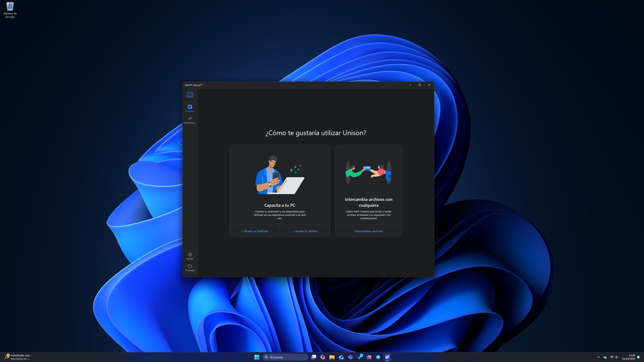Open the device selector dropdown in Unison sidebar

(191, 95)
